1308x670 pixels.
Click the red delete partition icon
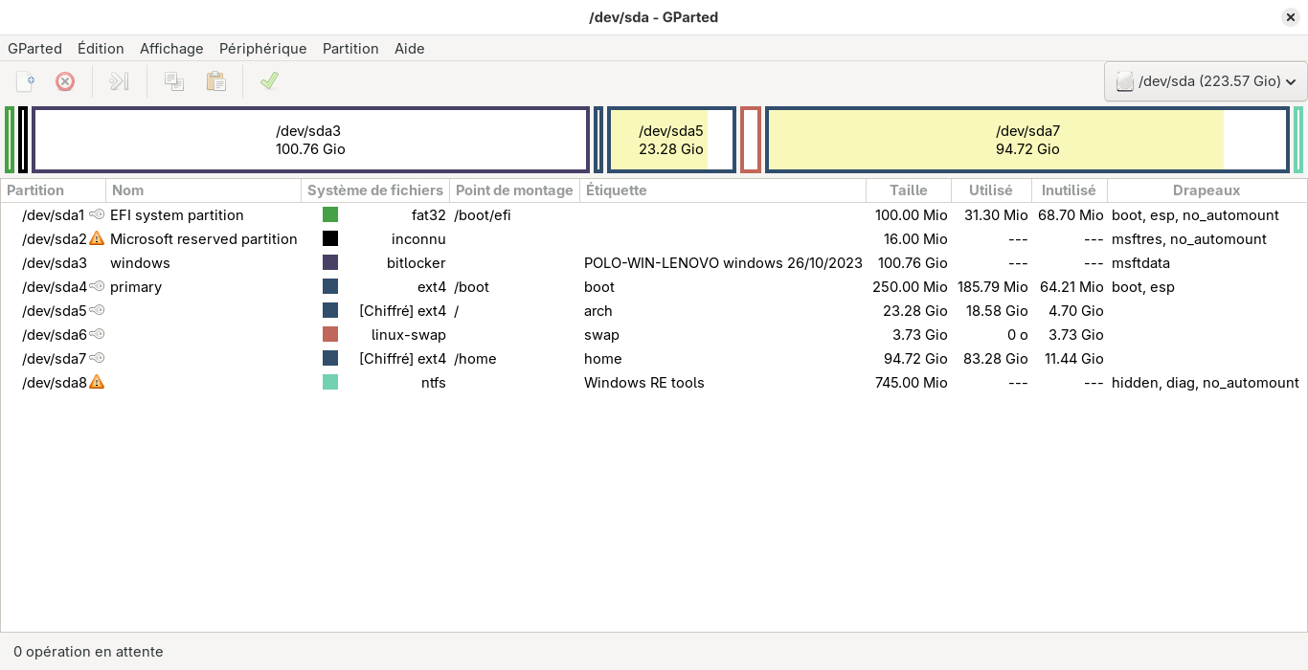coord(65,81)
